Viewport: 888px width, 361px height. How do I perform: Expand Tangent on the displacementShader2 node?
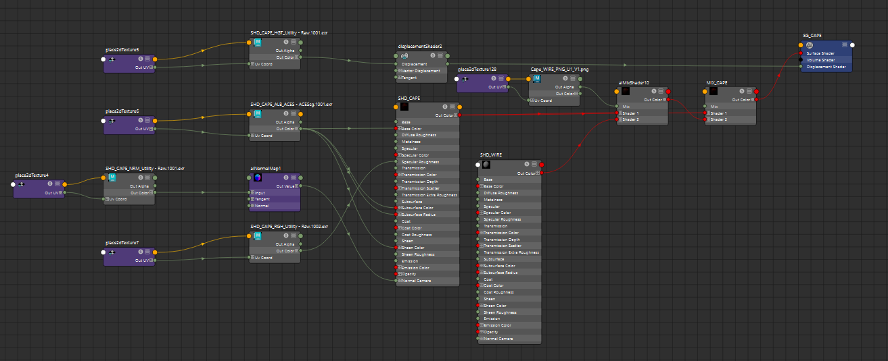click(x=398, y=78)
